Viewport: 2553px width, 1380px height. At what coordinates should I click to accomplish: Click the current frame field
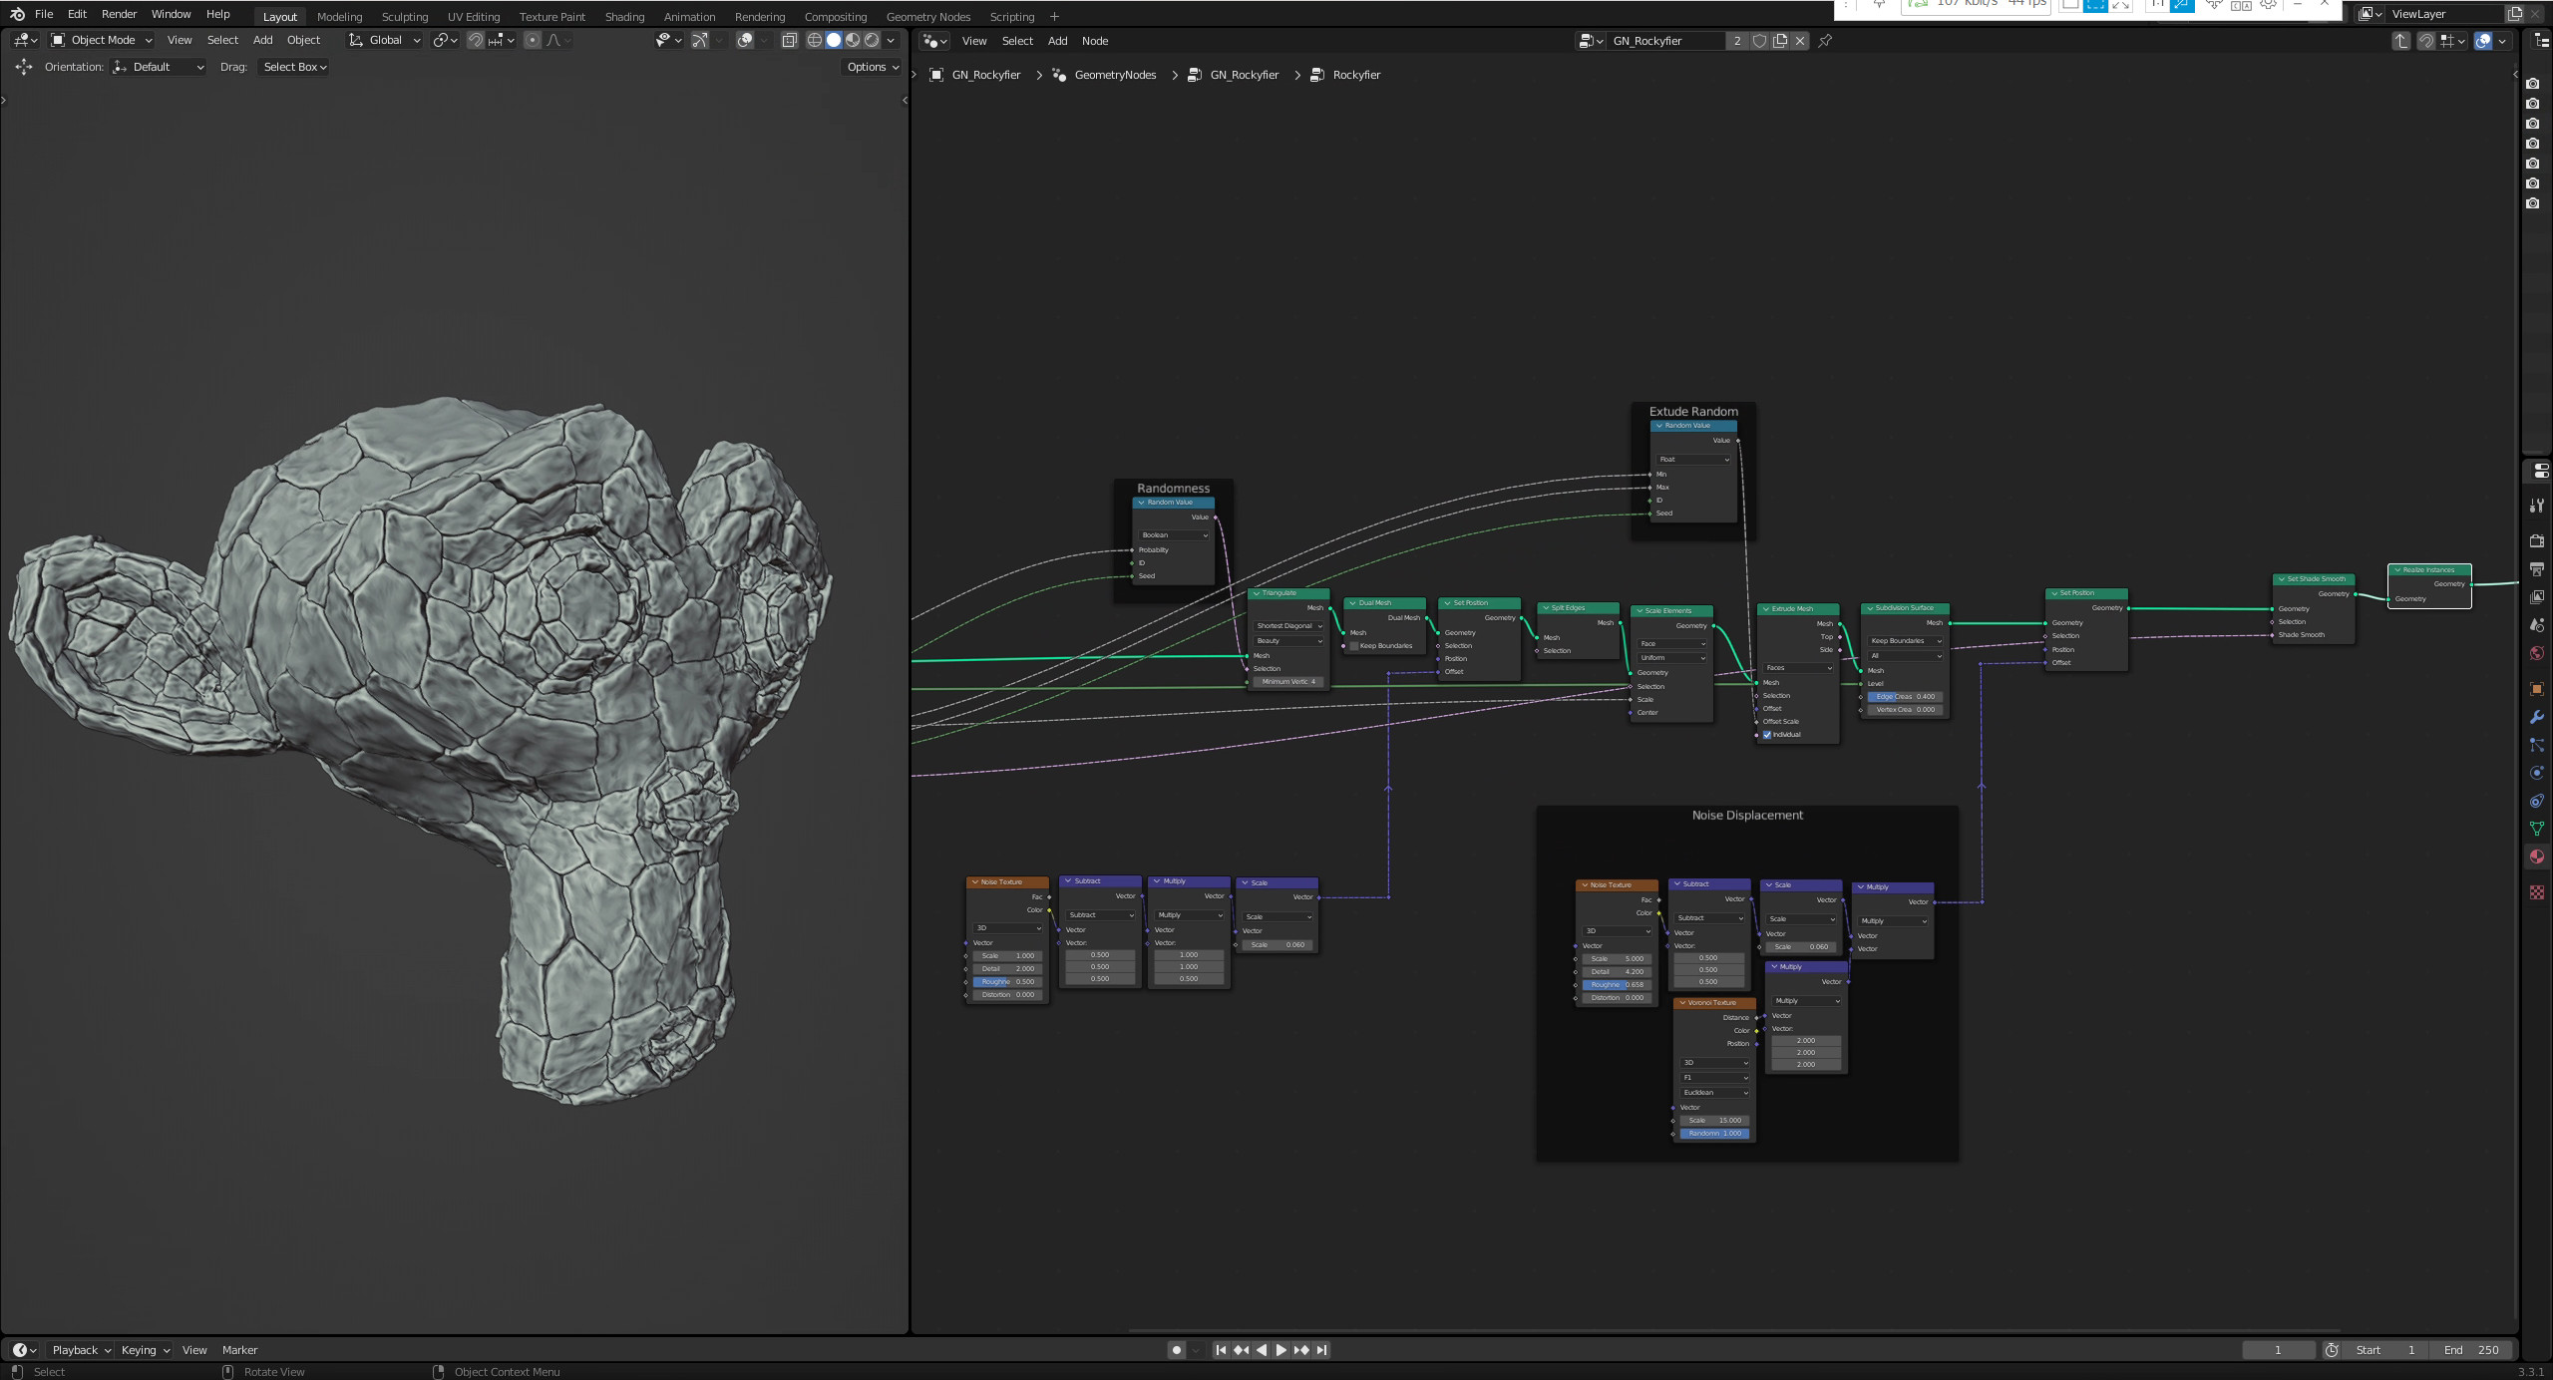tap(2278, 1350)
